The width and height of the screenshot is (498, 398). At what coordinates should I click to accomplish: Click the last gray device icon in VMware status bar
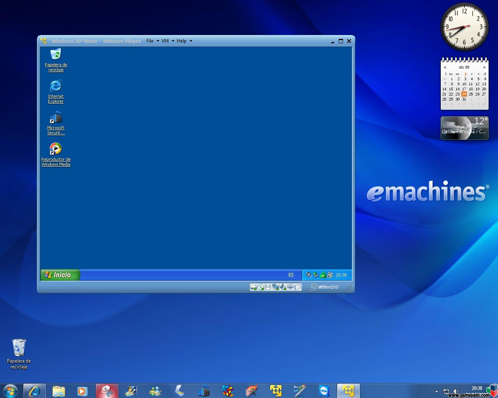[298, 287]
